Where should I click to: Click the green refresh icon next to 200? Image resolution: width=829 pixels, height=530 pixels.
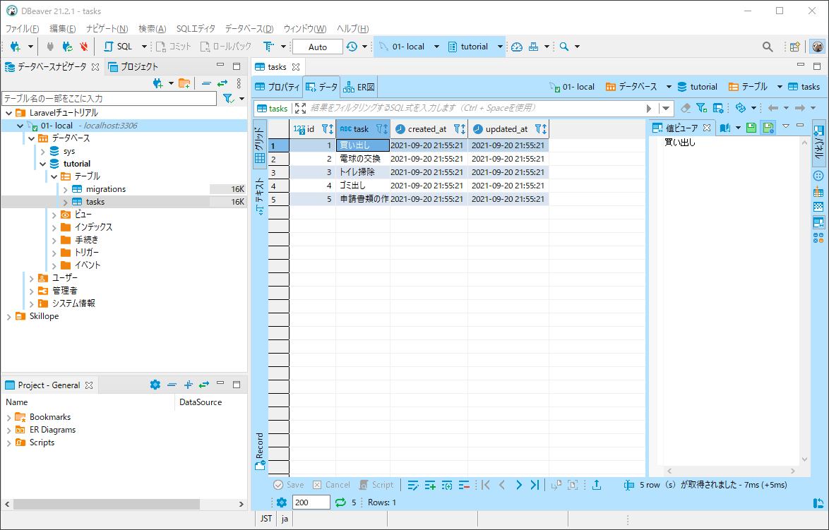coord(340,502)
